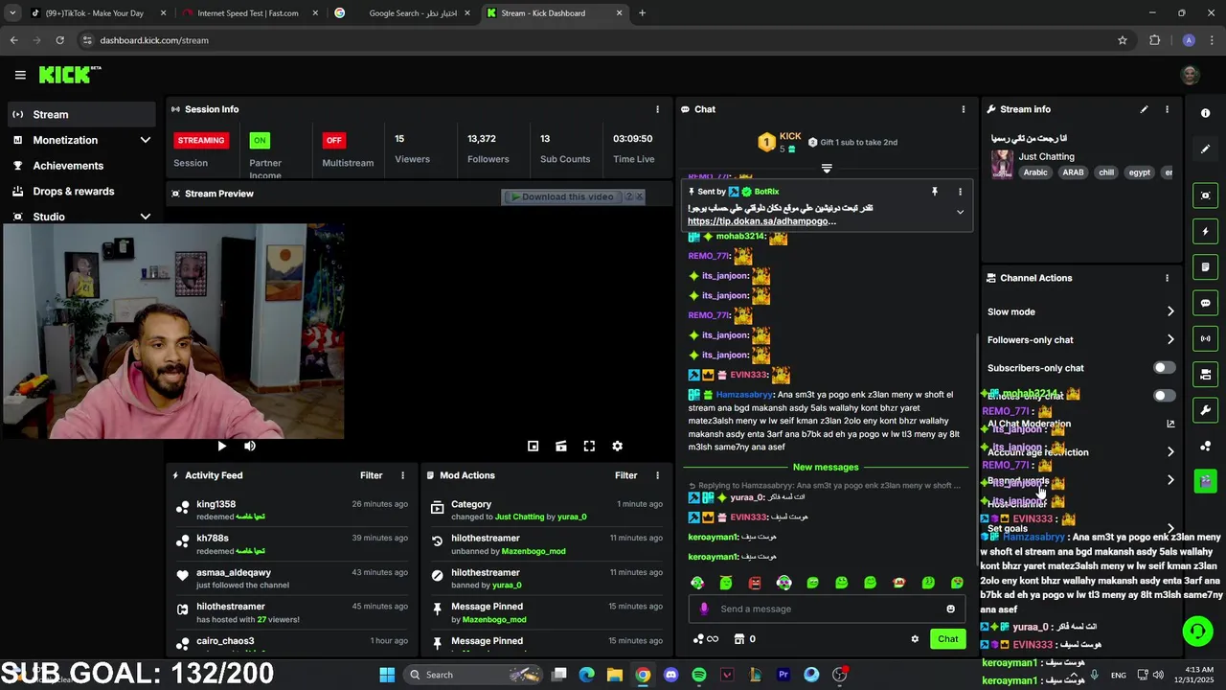Toggle Subscribers-only chat switch
Viewport: 1226px width, 690px height.
click(x=1164, y=368)
